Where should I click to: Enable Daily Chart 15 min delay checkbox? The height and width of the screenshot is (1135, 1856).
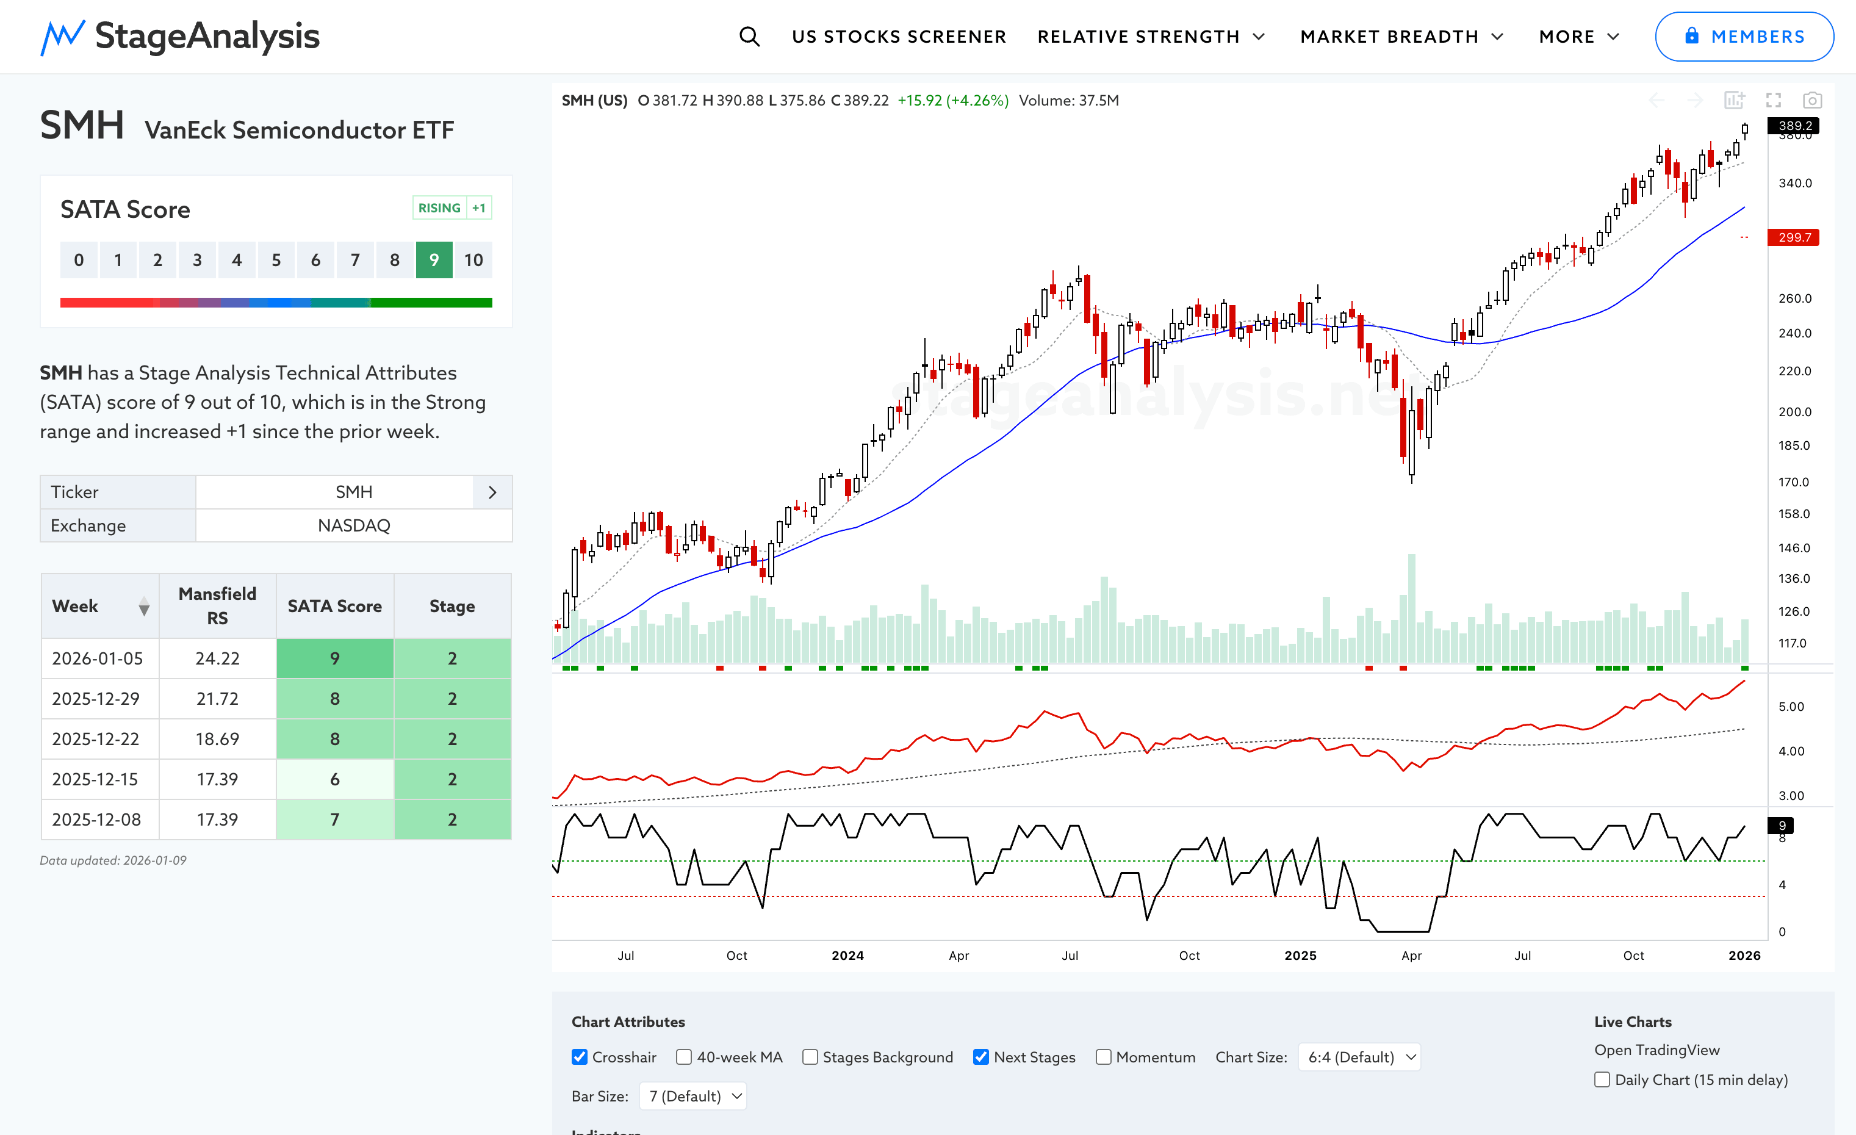[x=1602, y=1079]
